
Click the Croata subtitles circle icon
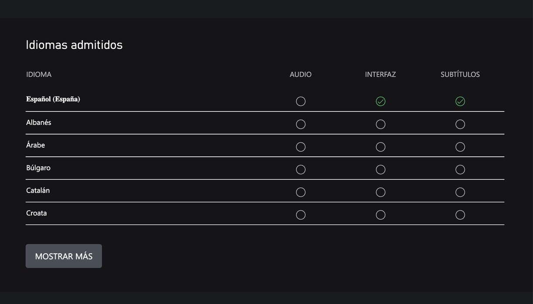tap(460, 215)
